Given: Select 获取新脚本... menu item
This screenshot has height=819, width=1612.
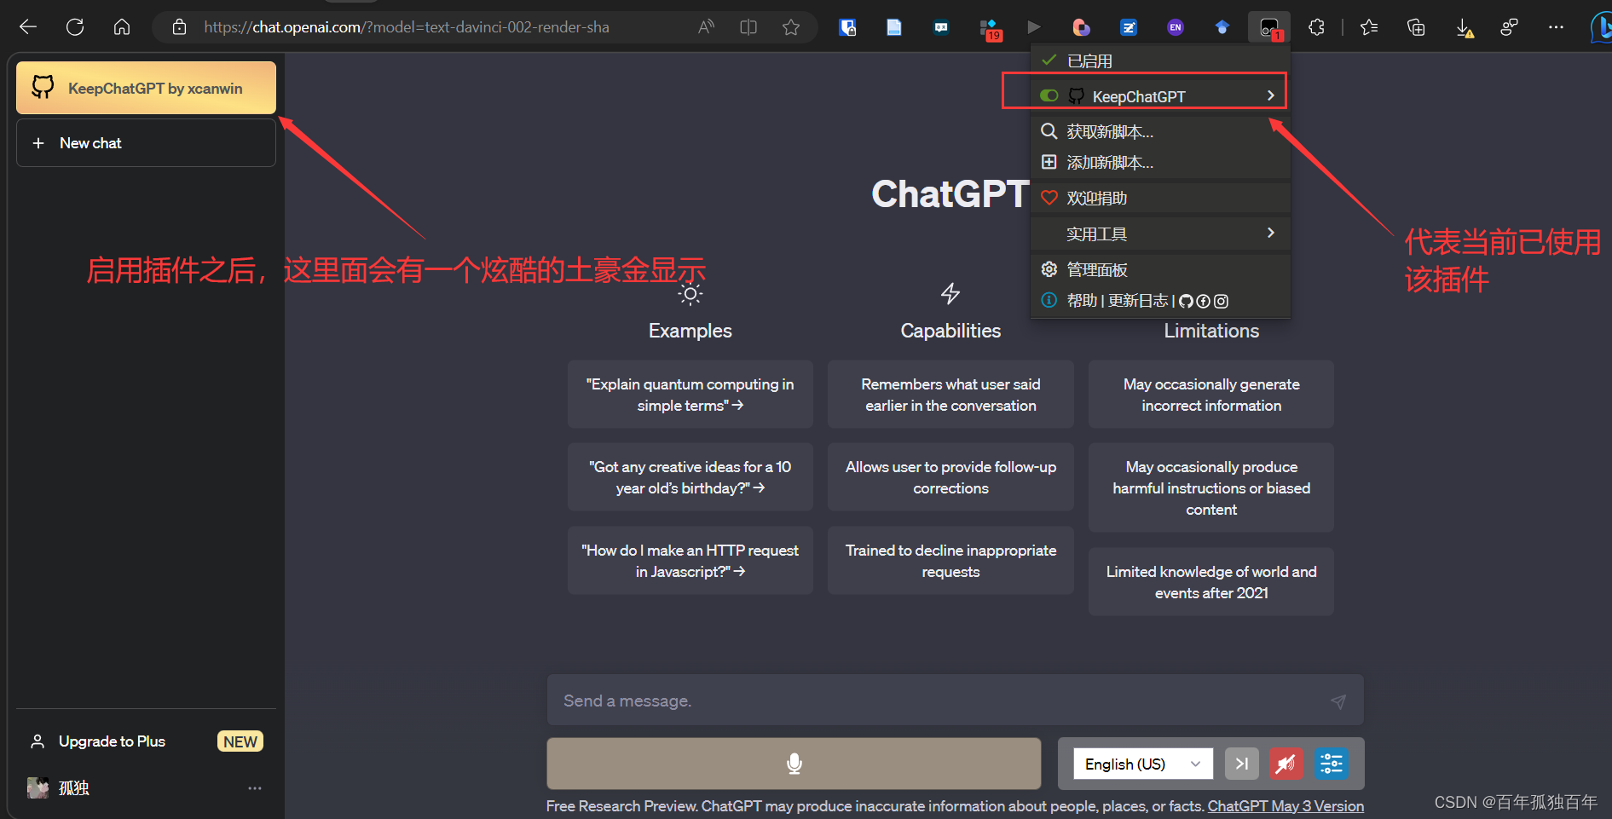Looking at the screenshot, I should [x=1160, y=131].
